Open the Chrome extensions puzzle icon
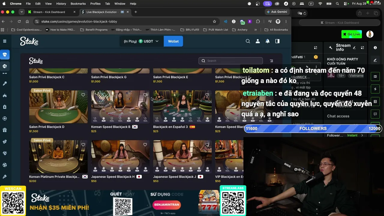 (258, 22)
